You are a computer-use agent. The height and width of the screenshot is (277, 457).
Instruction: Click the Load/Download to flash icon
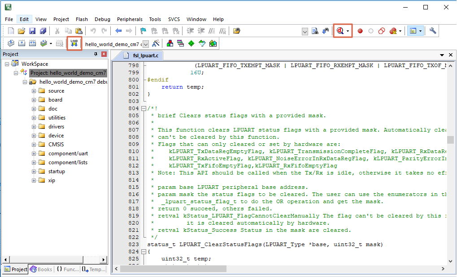pos(74,43)
